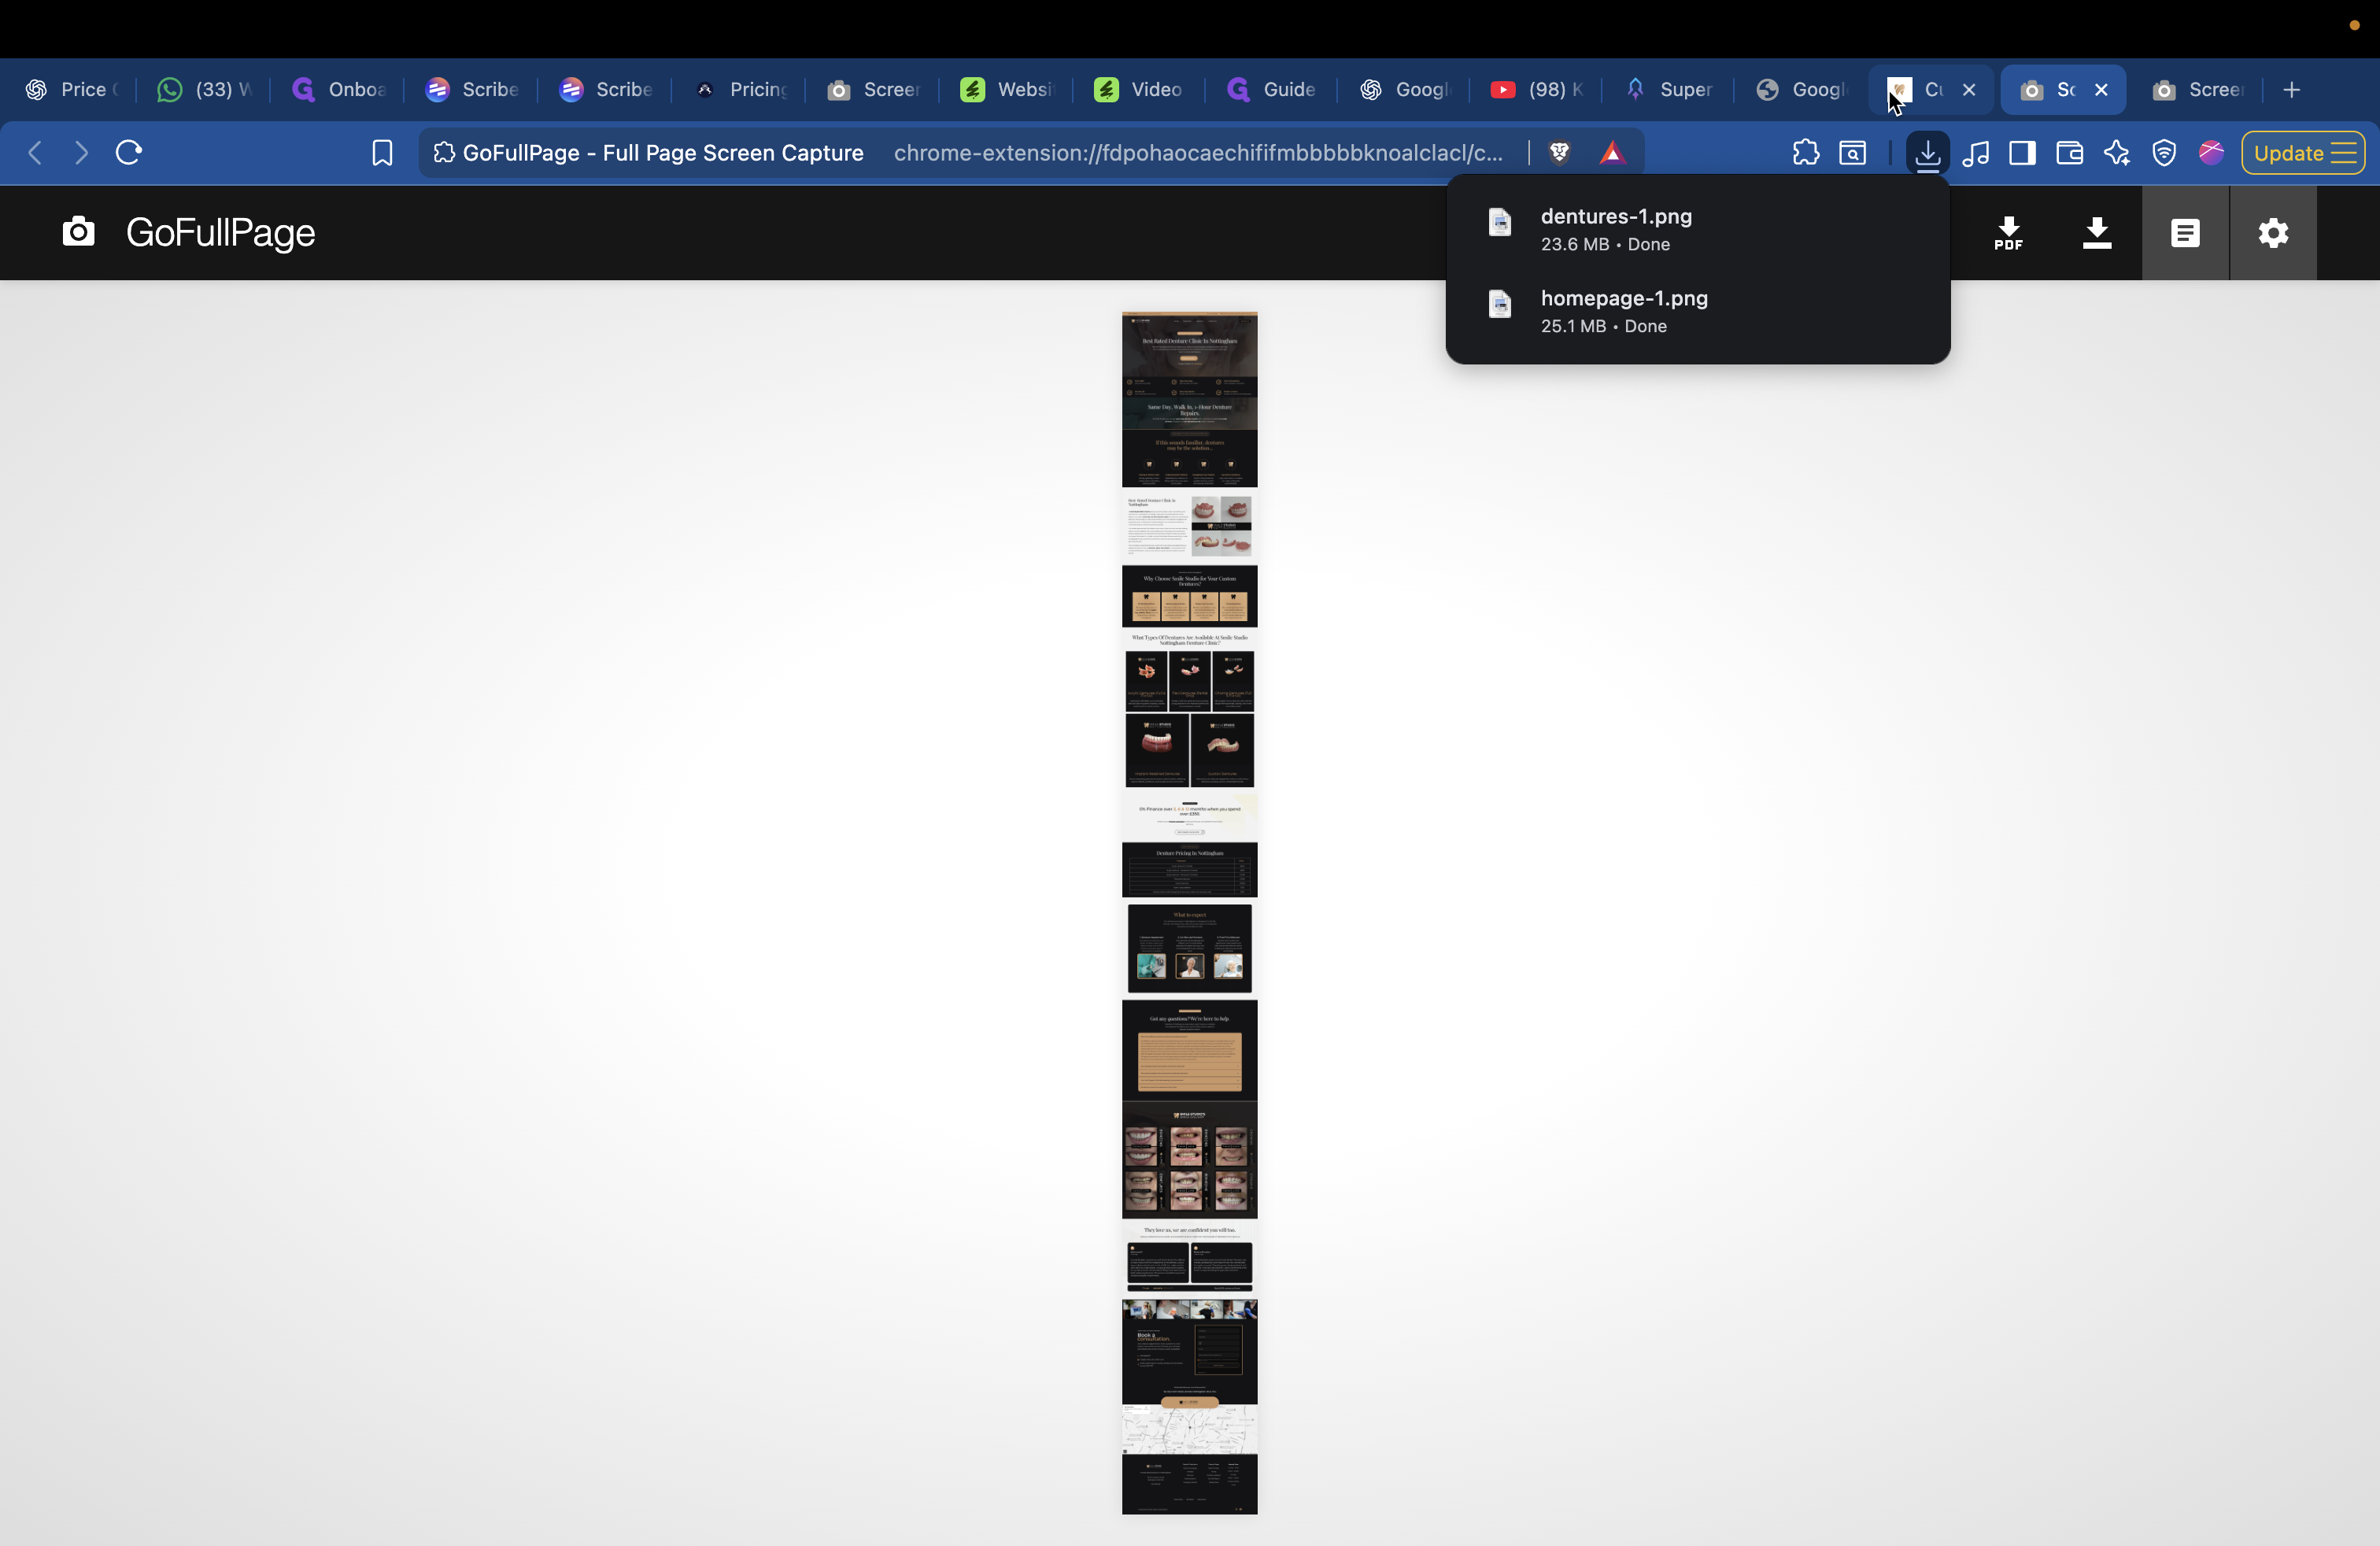Screen dimensions: 2380x1546
Task: Open the GoFullPage capture list icon
Action: [2186, 233]
